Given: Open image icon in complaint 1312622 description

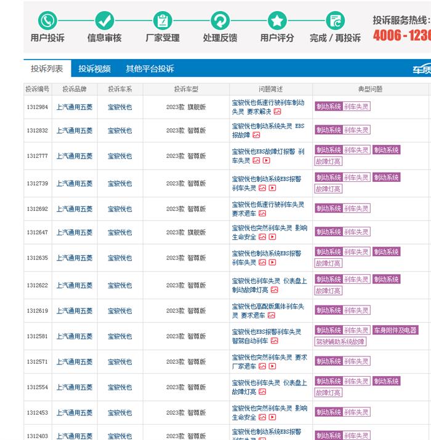Looking at the screenshot, I should click(275, 290).
